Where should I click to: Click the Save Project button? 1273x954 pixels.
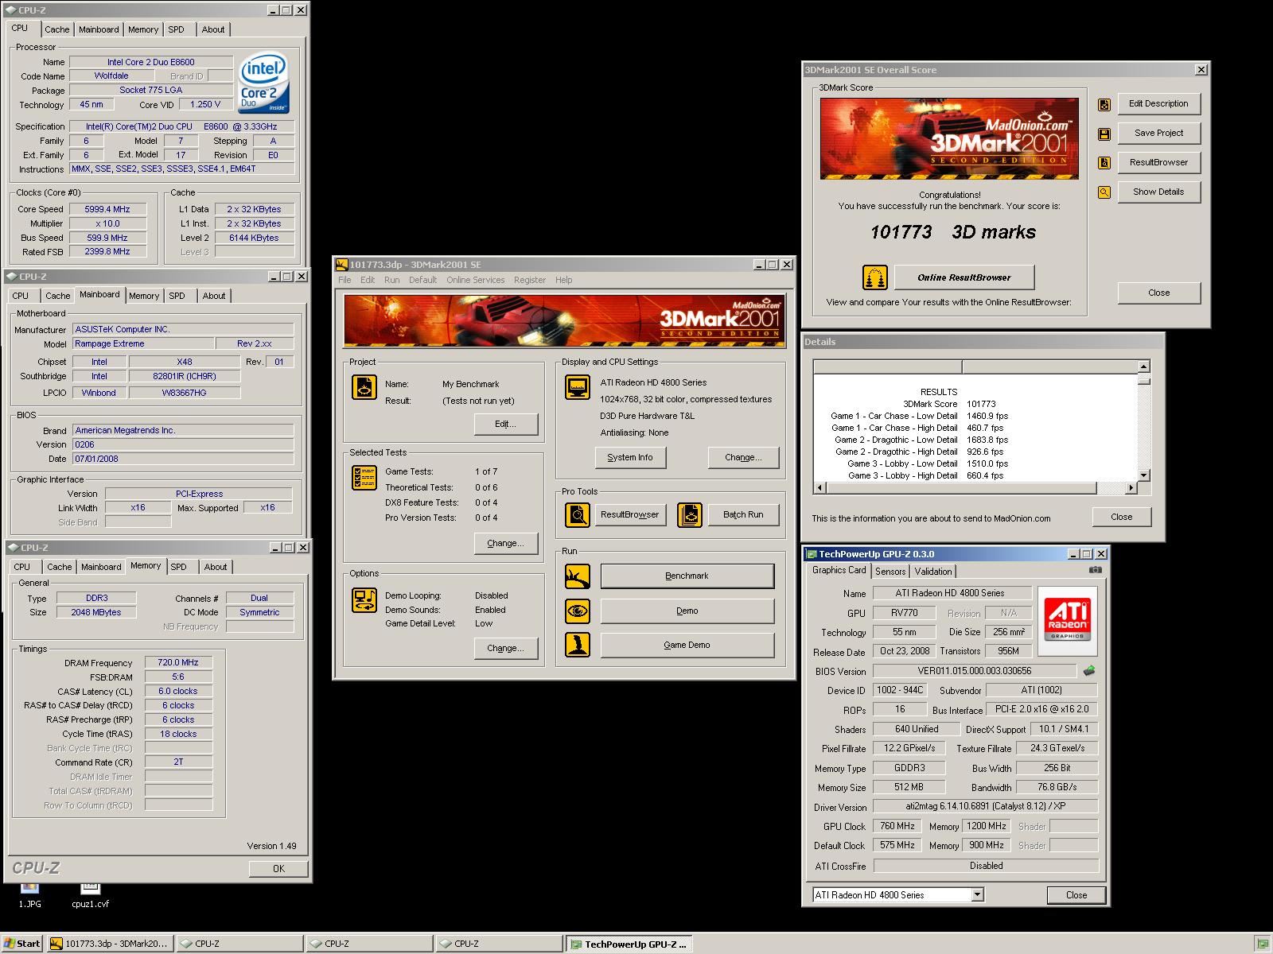pos(1158,133)
